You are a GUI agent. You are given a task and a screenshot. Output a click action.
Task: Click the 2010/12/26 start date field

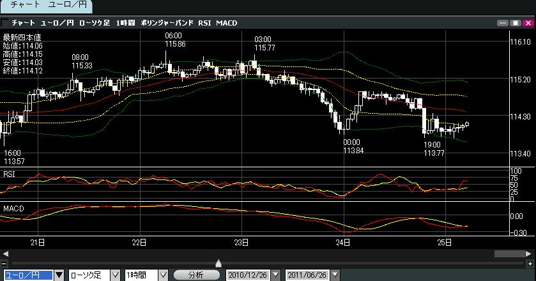tap(248, 275)
